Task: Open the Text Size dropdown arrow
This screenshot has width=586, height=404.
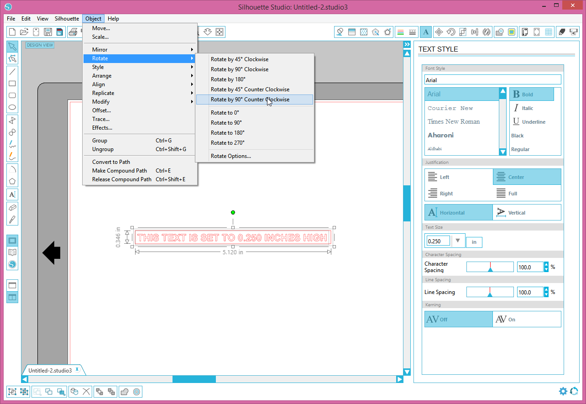Action: click(458, 241)
